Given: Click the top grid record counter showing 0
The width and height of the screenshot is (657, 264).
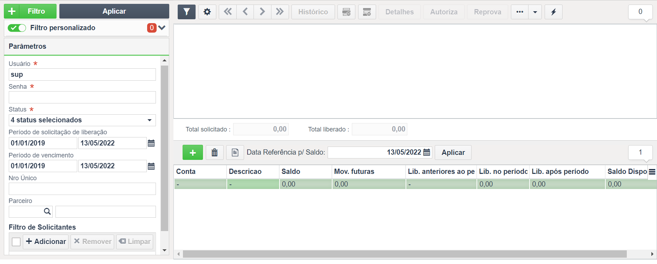Looking at the screenshot, I should coord(640,12).
